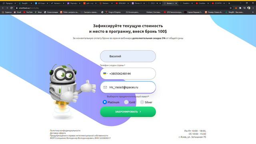Click the email field Mc_Vasia3@spaces.ru

point(128,87)
